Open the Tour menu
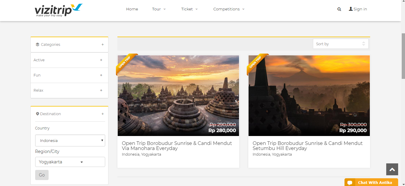 [x=159, y=9]
